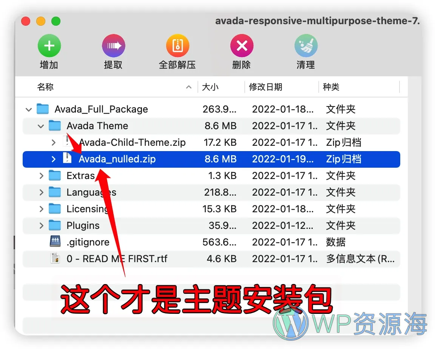Click the Extract All (全部解压) icon
This screenshot has width=435, height=349.
(177, 46)
